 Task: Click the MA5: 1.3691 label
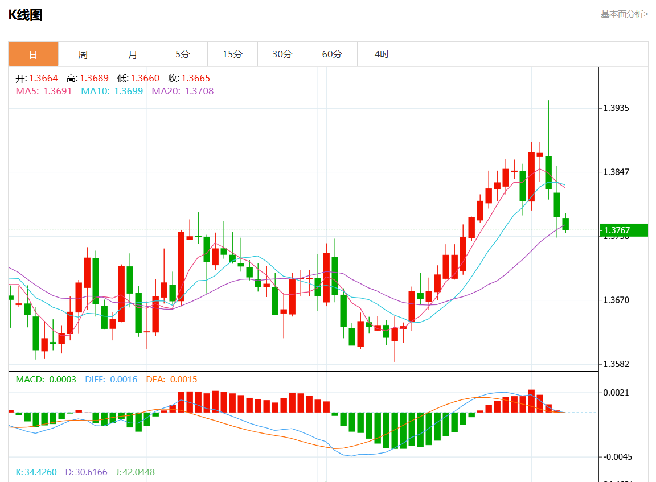(44, 91)
